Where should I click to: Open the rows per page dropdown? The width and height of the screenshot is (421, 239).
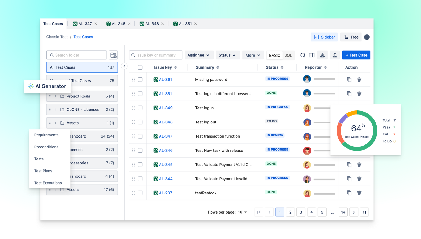(x=242, y=212)
